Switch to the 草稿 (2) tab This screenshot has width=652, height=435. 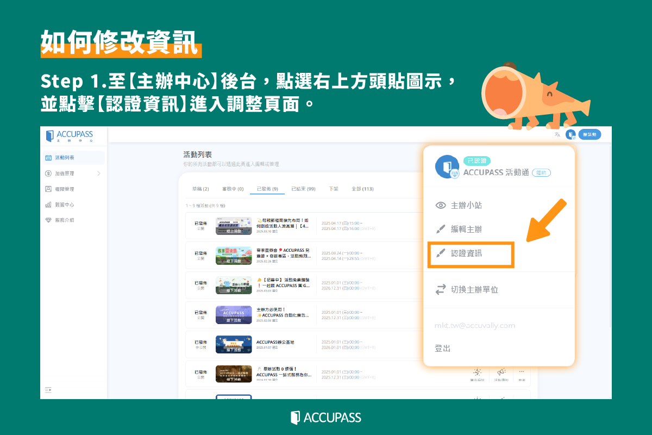(200, 189)
